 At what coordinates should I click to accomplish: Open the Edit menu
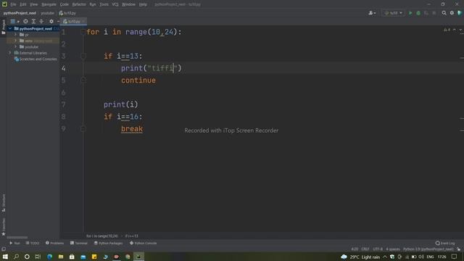click(23, 4)
